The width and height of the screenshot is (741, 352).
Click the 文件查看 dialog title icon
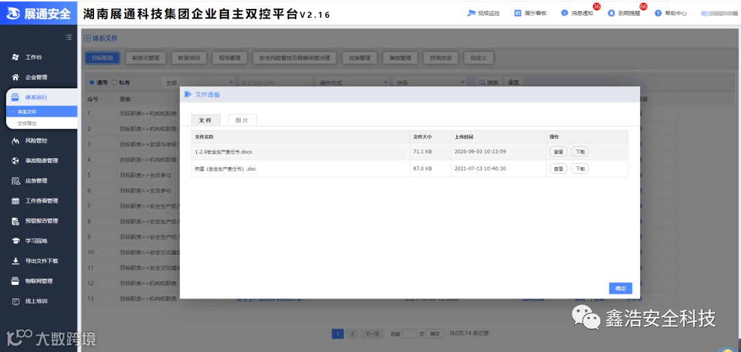click(187, 95)
